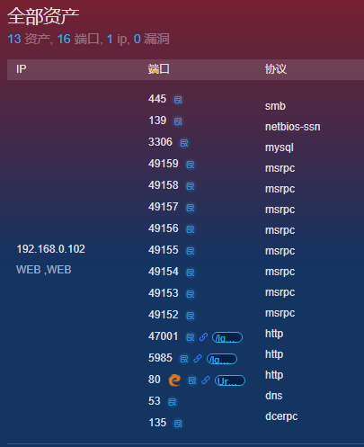Click link icon beside port 5985
Image resolution: width=364 pixels, height=447 pixels.
[x=198, y=359]
